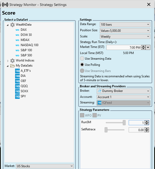Select the NASDAQ 100 dataset
The height and width of the screenshot is (169, 155).
[x=29, y=45]
